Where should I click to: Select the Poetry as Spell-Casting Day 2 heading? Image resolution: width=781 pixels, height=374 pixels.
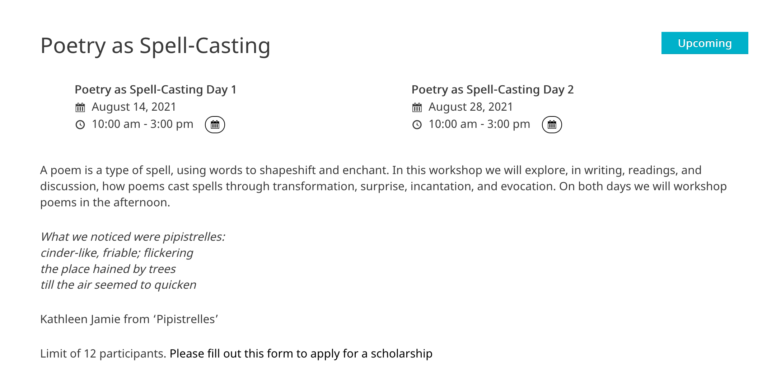(492, 90)
